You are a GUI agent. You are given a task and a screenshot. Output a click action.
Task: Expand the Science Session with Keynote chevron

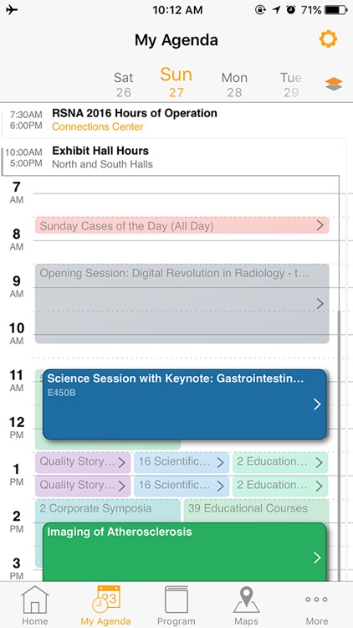(317, 404)
